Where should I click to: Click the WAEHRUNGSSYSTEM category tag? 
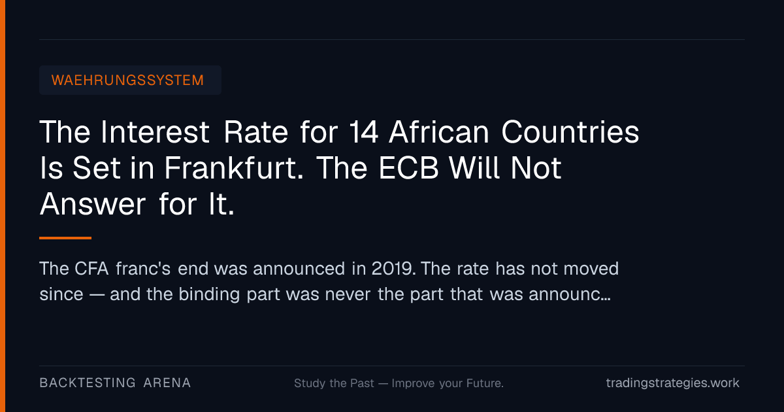(x=130, y=80)
